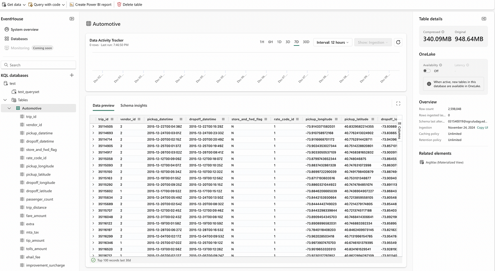This screenshot has height=271, width=495.
Task: Open Query with code dropdown
Action: tap(46, 5)
